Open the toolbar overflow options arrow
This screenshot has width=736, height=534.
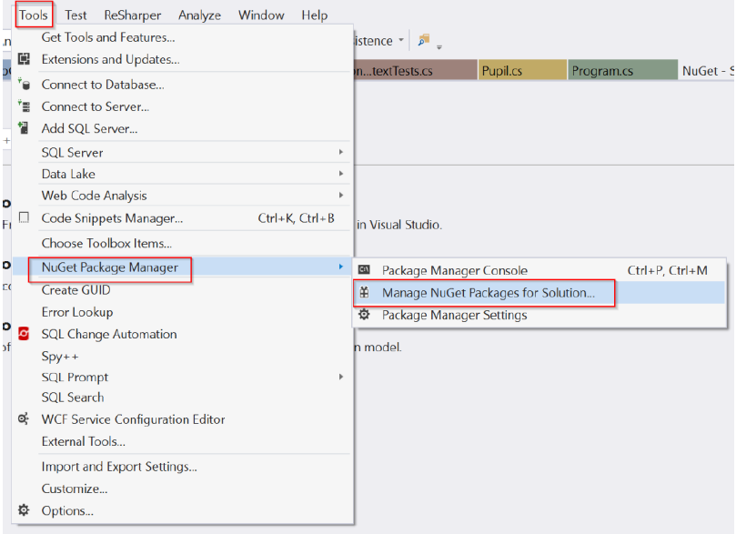439,47
